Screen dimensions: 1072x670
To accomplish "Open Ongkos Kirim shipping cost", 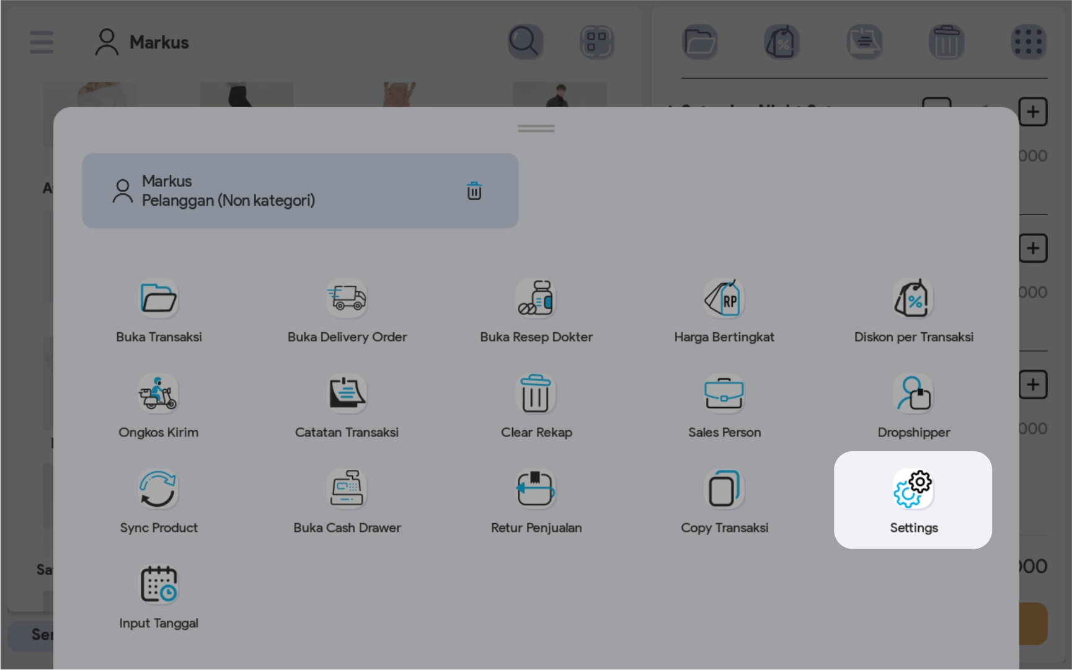I will click(159, 394).
